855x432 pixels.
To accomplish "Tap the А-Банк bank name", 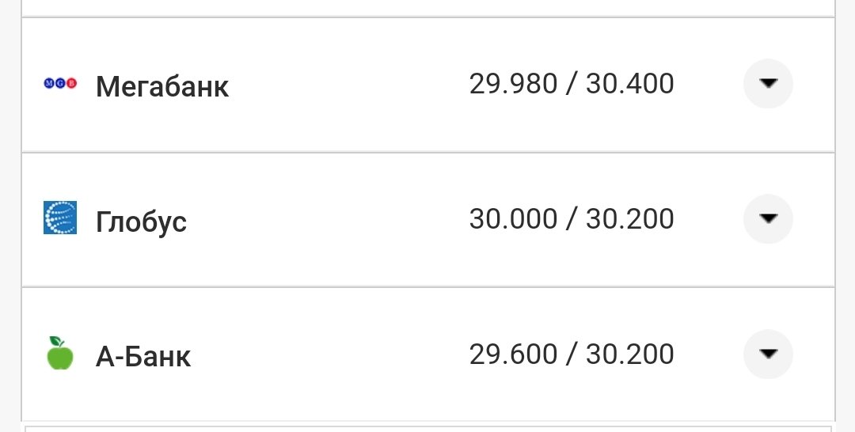I will pyautogui.click(x=143, y=356).
